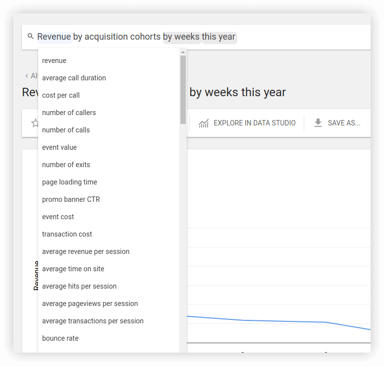384x366 pixels.
Task: Click the "by weeks" query chip
Action: click(x=182, y=37)
